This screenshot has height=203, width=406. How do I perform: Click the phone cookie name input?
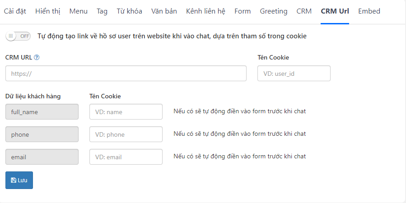tap(126, 134)
